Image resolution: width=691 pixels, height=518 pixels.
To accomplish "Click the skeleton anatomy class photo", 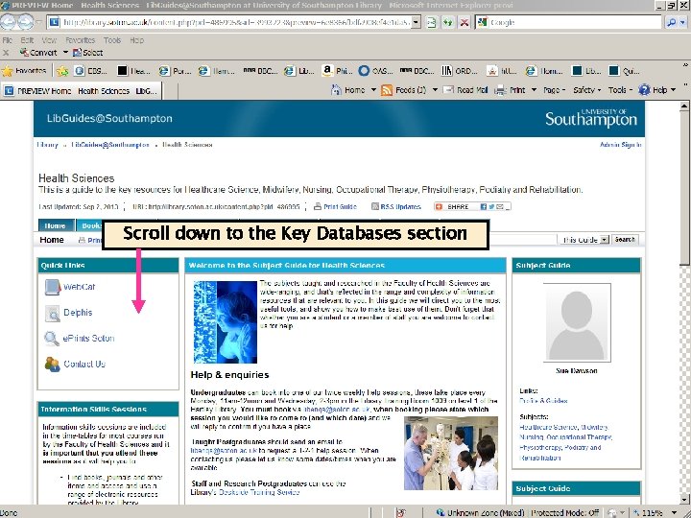I will [x=451, y=454].
